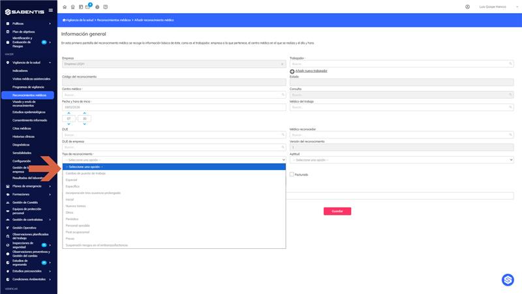
Task: Open Citas médicas in the sidebar
Action: click(22, 128)
